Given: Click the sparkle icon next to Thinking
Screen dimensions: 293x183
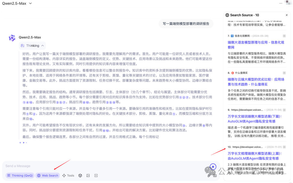Looking at the screenshot, I should coord(23,45).
